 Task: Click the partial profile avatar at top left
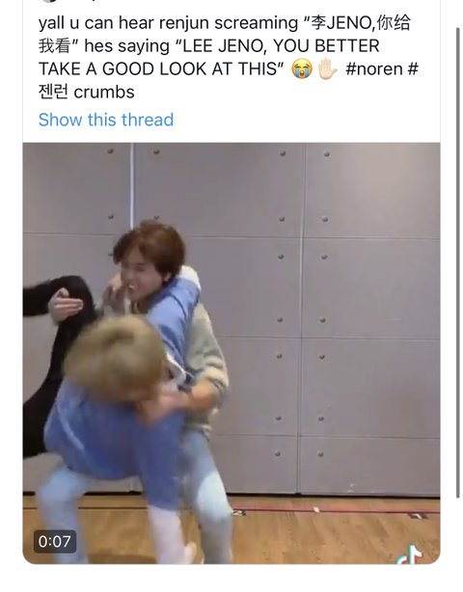[50, 1]
